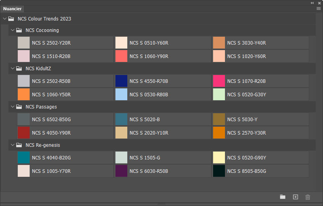This screenshot has height=206, width=323.
Task: Collapse the NCS Colour Trends 2023 group
Action: click(4, 19)
